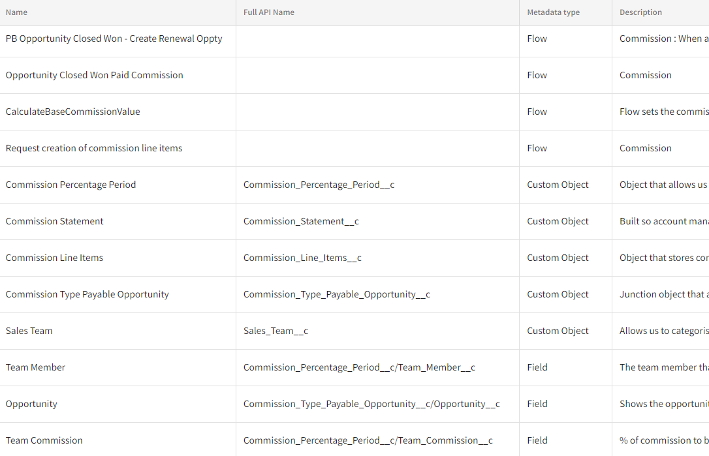Select the CalculateBaseCommissionValue flow

pyautogui.click(x=74, y=112)
